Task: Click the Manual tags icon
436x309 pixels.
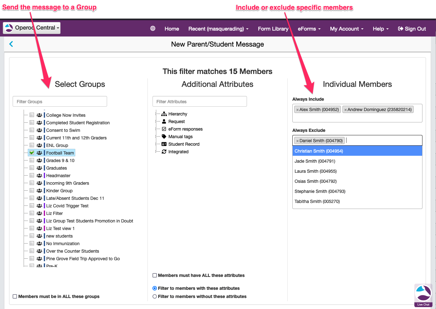Action: pos(164,137)
